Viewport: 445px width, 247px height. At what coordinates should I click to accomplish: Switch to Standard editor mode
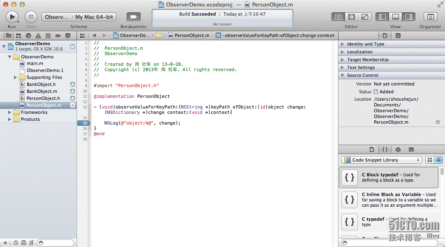[338, 17]
